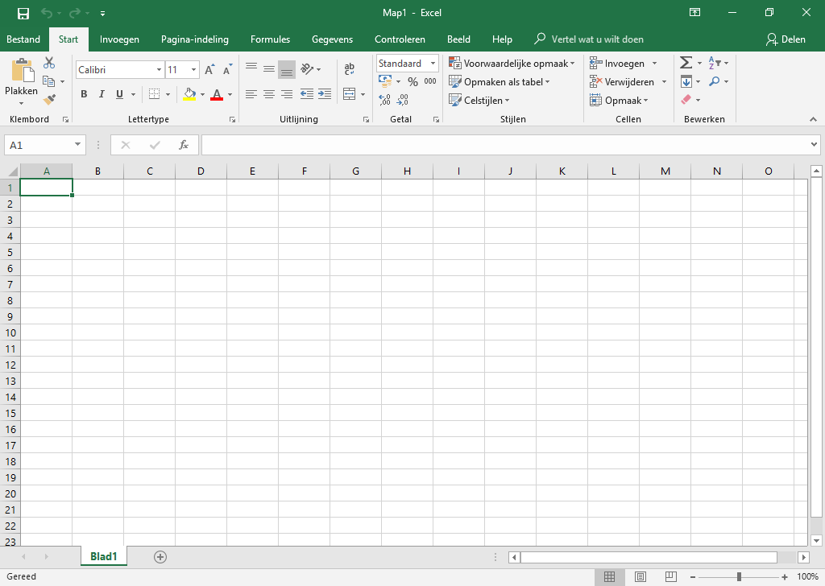Screen dimensions: 825x586
Task: Expand Opmaken als tabel gallery
Action: click(499, 82)
